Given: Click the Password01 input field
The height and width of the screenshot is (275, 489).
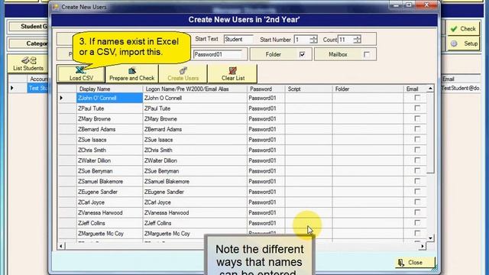Looking at the screenshot, I should pos(218,54).
